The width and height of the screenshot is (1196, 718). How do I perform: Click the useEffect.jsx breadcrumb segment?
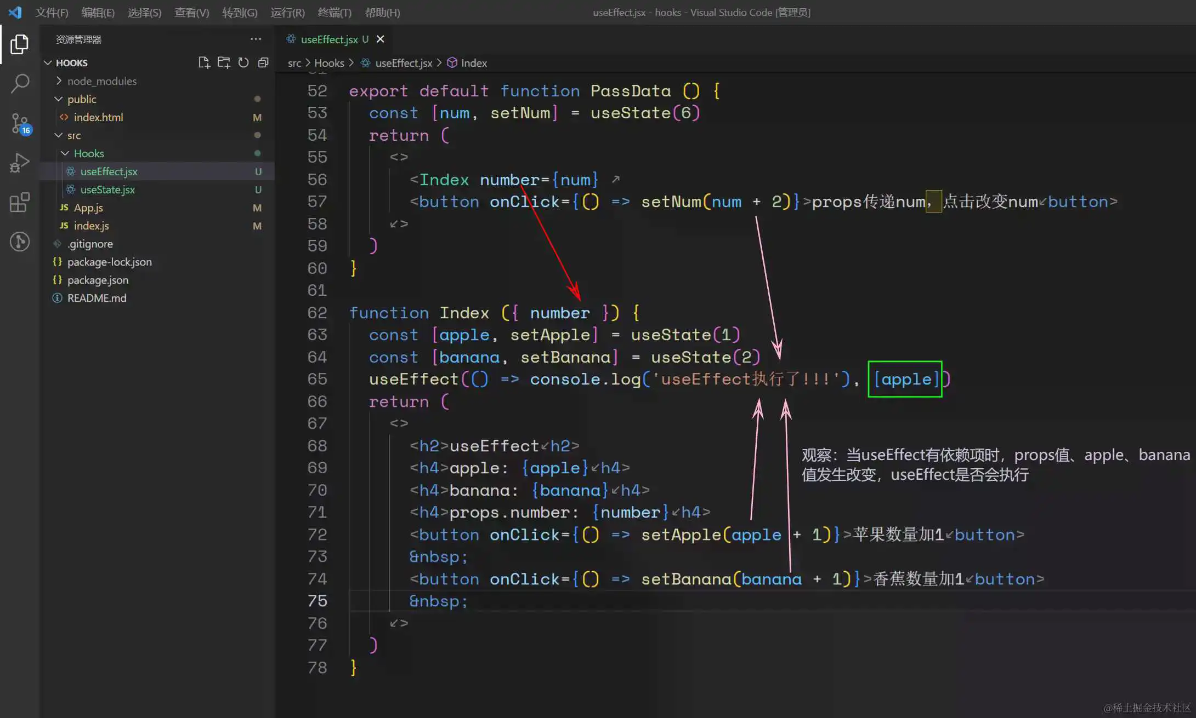coord(404,62)
